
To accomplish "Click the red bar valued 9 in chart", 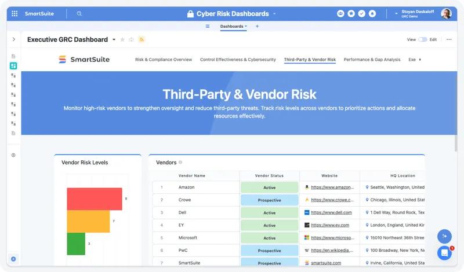I will [95, 199].
